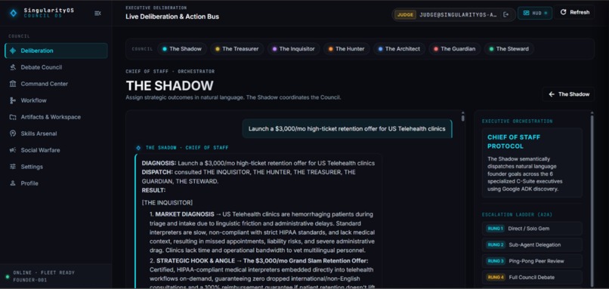
Task: Collapse the sidebar with the menu icon
Action: pyautogui.click(x=97, y=13)
